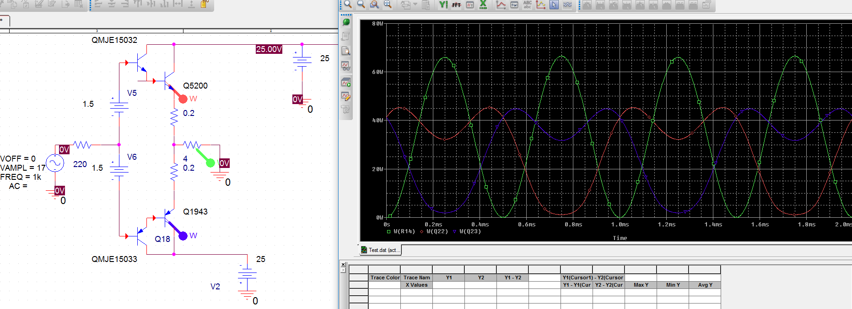The image size is (852, 309).
Task: Click the waveform monitor icon in vertical toolbar
Action: click(346, 66)
